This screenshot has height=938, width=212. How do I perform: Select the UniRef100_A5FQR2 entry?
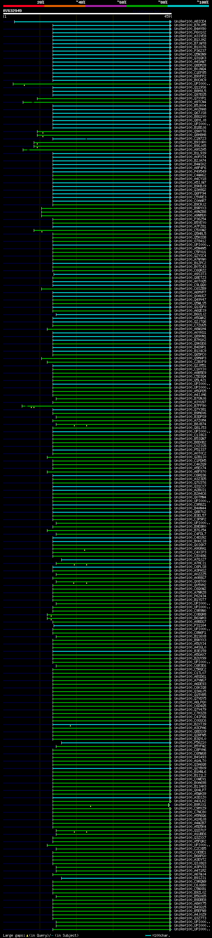coord(190,841)
